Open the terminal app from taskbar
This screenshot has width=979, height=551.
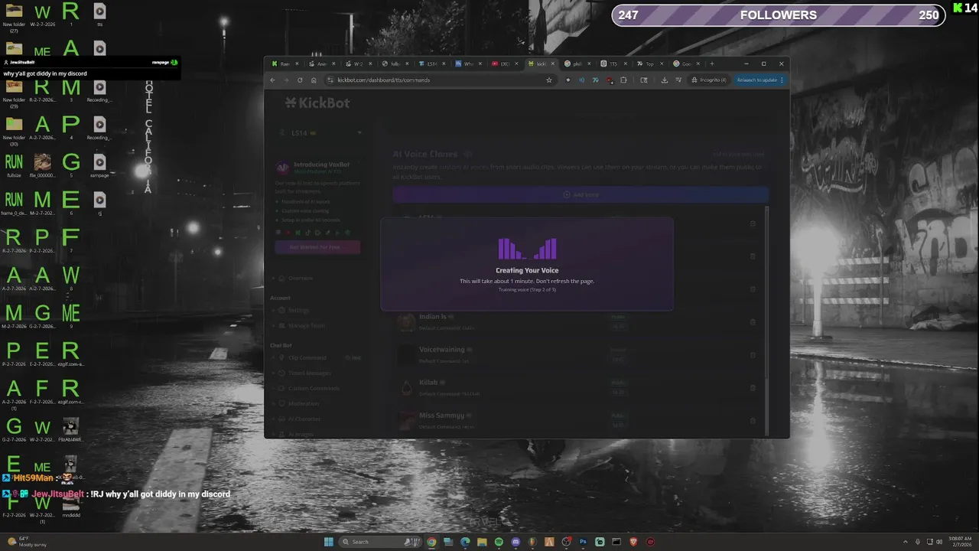(x=616, y=542)
